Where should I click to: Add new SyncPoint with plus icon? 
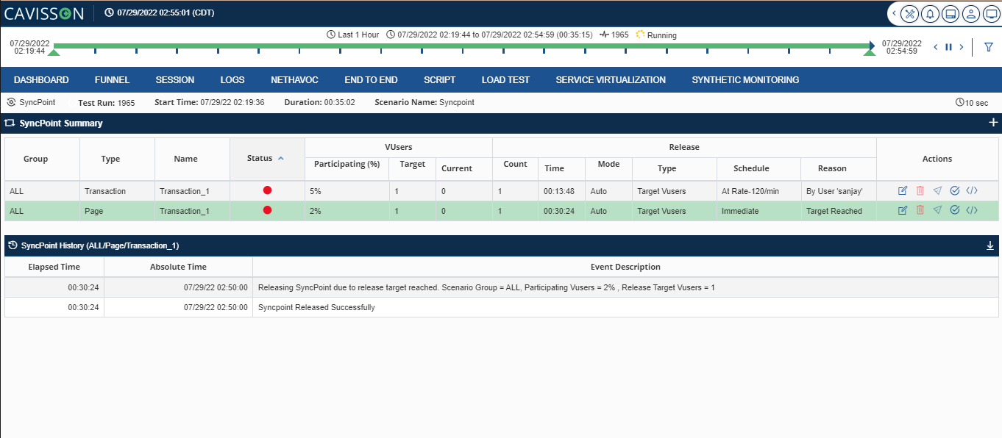coord(993,123)
